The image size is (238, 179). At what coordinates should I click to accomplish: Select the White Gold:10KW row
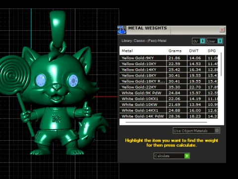click(169, 104)
